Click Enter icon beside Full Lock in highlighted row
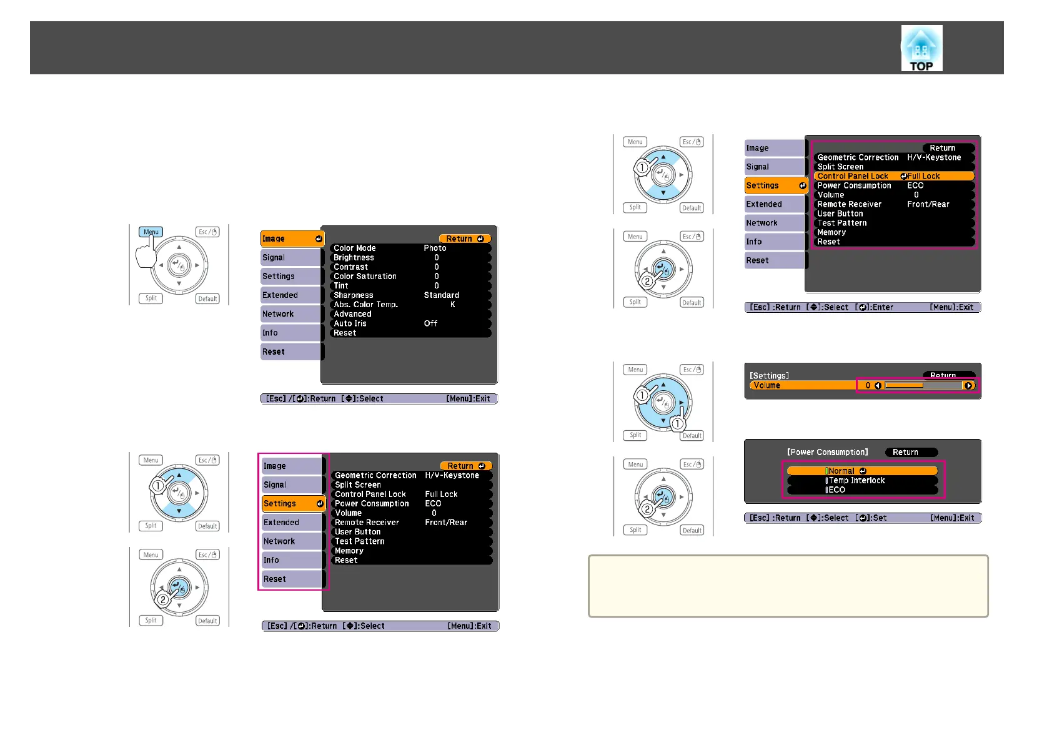Image resolution: width=1052 pixels, height=743 pixels. (903, 176)
